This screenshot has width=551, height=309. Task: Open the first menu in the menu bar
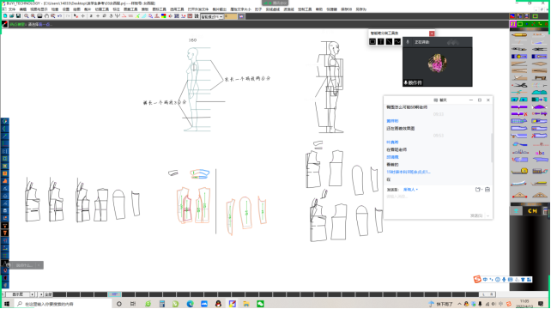12,9
